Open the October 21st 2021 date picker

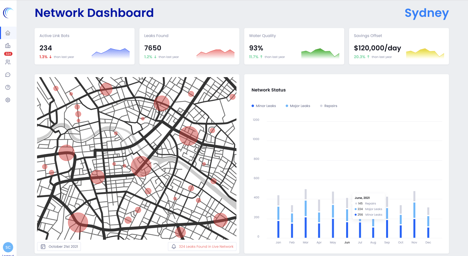click(59, 247)
